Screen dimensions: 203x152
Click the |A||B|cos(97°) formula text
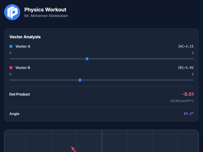point(182,101)
